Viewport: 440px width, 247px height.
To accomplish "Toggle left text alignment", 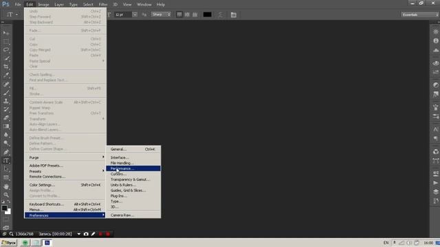I will tap(179, 14).
